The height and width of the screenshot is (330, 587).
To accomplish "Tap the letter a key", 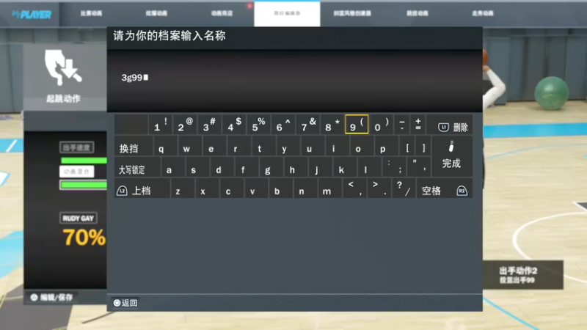I will point(174,167).
